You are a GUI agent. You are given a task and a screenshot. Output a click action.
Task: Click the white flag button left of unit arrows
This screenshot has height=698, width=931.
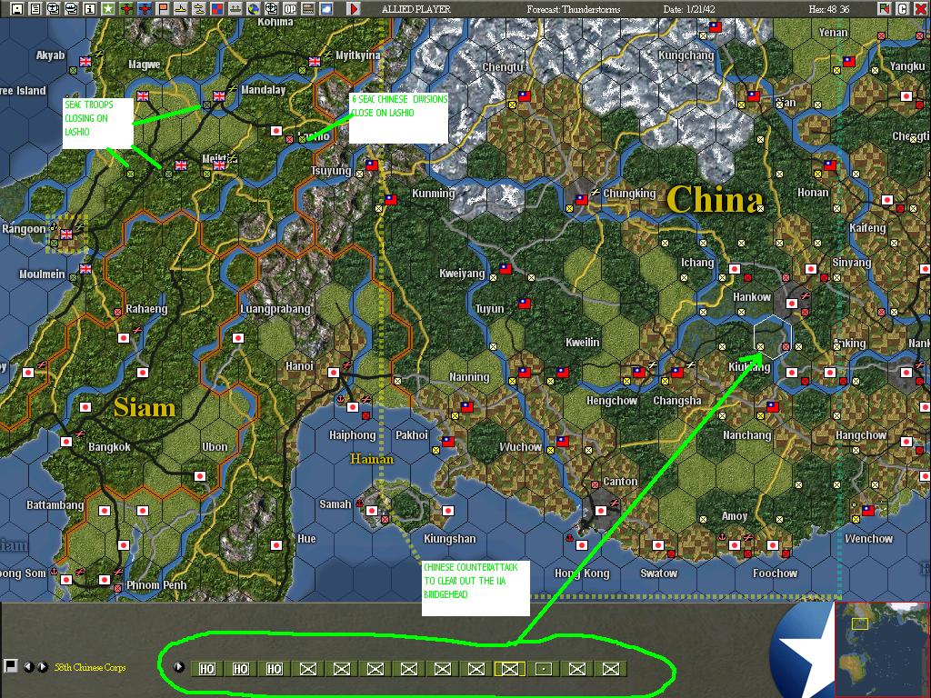(10, 666)
